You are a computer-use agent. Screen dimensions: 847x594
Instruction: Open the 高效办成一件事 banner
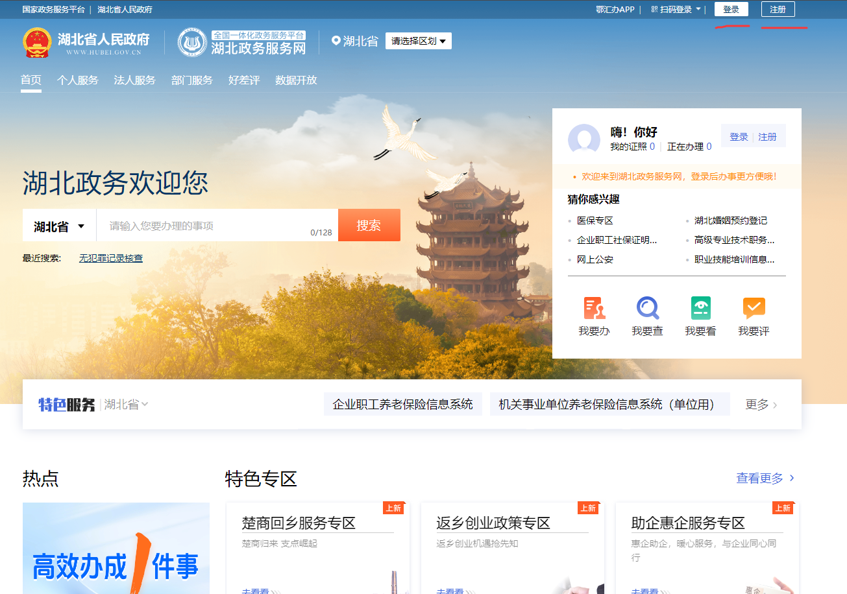pos(116,548)
